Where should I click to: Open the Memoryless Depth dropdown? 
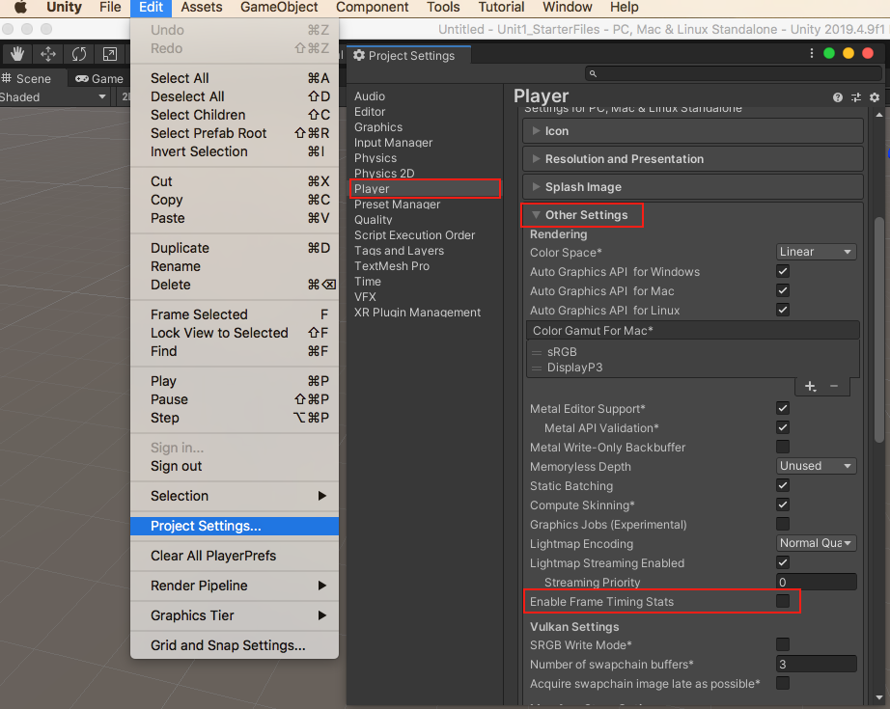click(816, 466)
